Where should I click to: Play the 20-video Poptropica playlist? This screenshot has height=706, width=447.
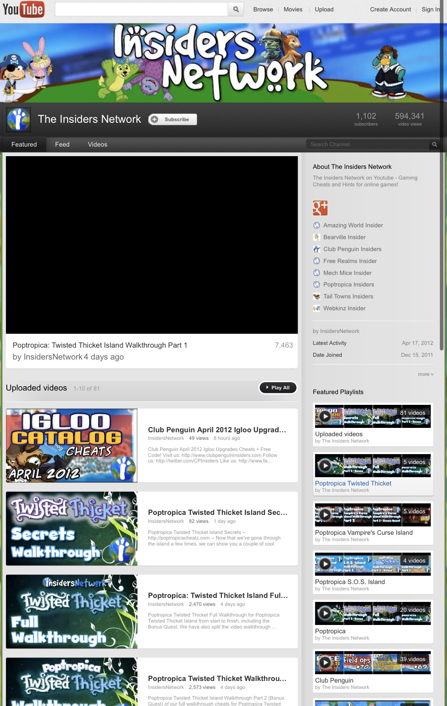click(325, 613)
